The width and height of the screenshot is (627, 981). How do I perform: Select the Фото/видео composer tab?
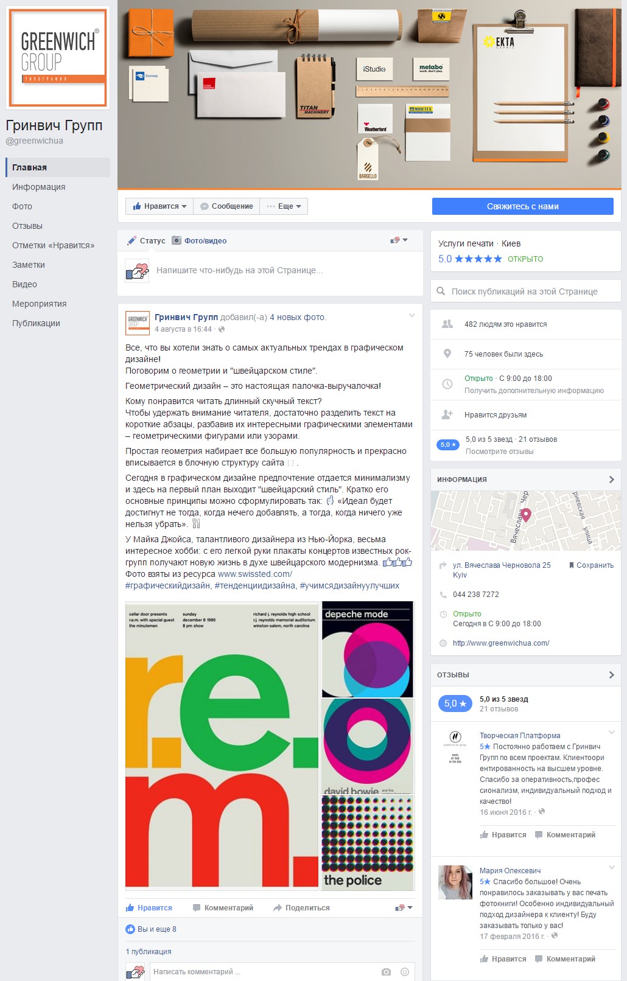[199, 240]
